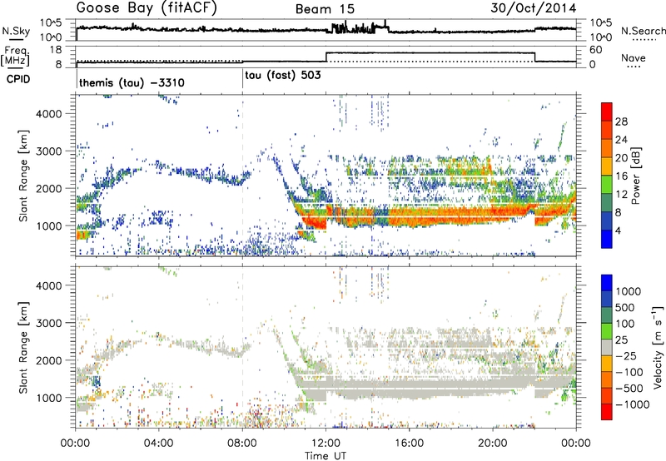The image size is (666, 461).
Task: Select "Slant Range [km]" label of velocity panel
Action: point(23,347)
